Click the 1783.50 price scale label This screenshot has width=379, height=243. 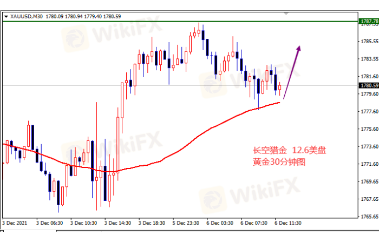pos(368,59)
